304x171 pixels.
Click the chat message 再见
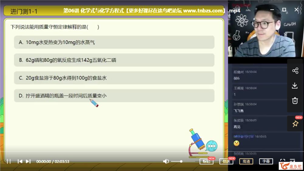(x=237, y=127)
